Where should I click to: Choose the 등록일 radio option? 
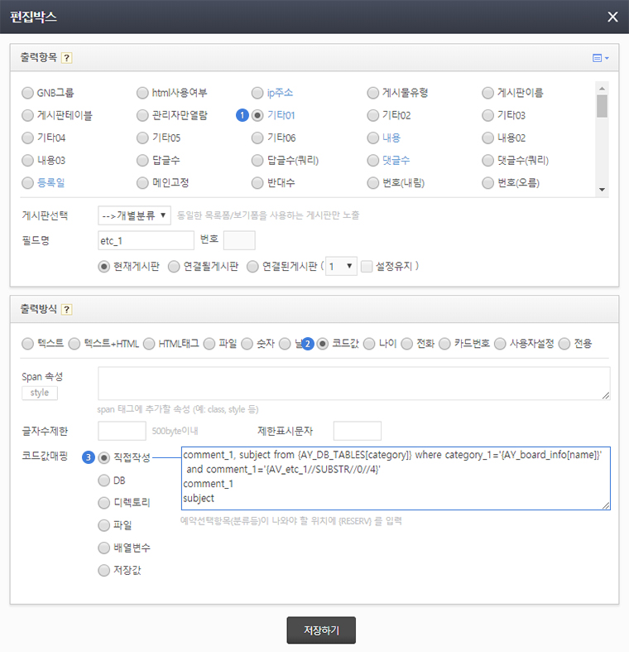click(29, 182)
